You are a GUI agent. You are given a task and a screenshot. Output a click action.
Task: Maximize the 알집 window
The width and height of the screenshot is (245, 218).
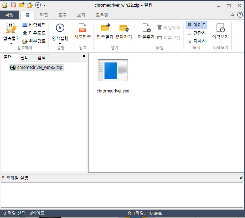pyautogui.click(x=229, y=6)
